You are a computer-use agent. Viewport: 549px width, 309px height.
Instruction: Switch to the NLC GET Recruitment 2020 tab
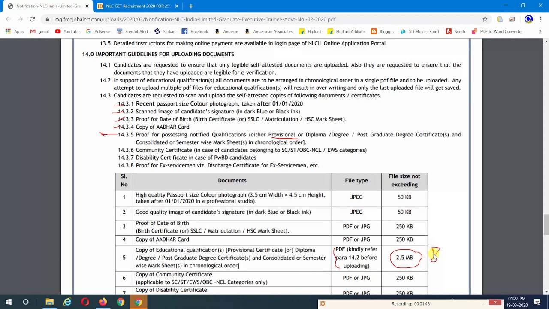point(137,6)
